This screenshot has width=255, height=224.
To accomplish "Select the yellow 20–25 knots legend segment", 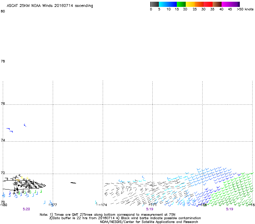I will pyautogui.click(x=190, y=4).
